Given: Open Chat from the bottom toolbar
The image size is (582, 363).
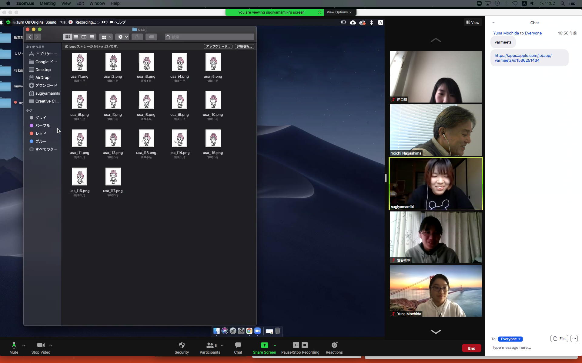Looking at the screenshot, I should pos(238,345).
